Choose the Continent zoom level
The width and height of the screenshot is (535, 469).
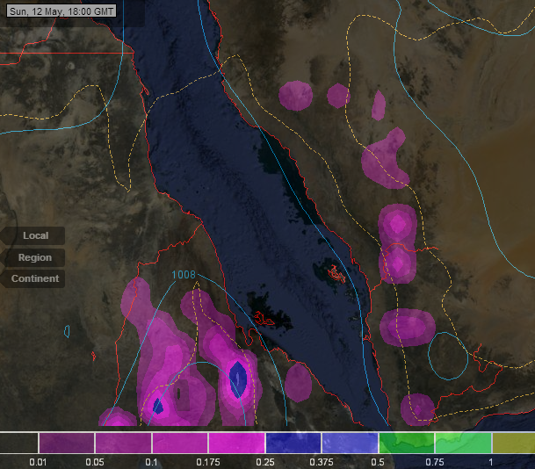pos(33,278)
